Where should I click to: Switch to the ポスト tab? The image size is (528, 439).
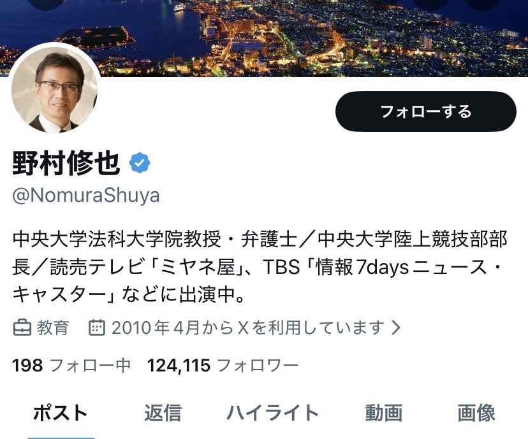61,413
